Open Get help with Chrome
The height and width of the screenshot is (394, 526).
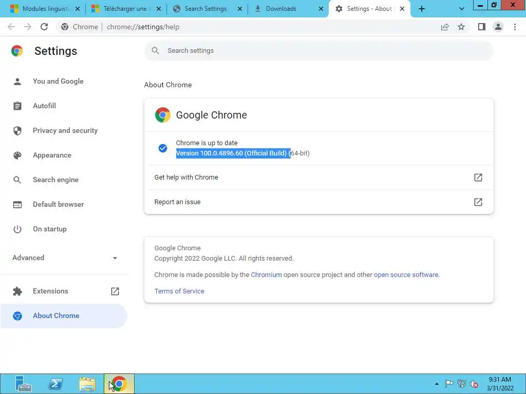(318, 177)
